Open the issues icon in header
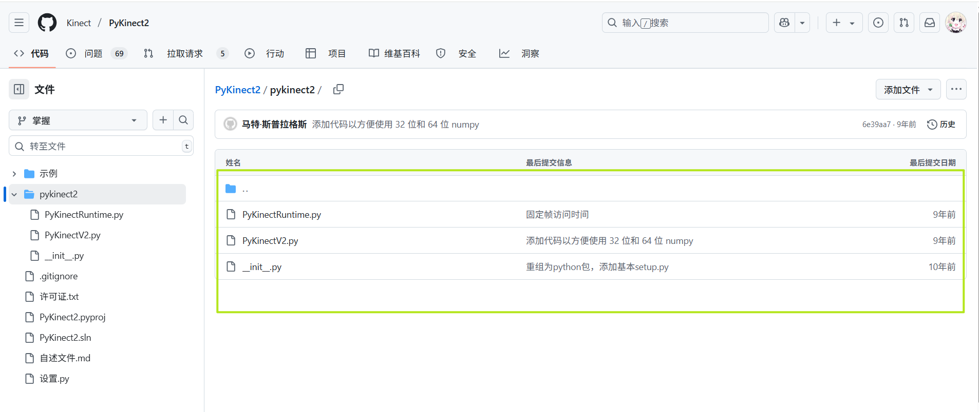The width and height of the screenshot is (979, 412). [878, 23]
